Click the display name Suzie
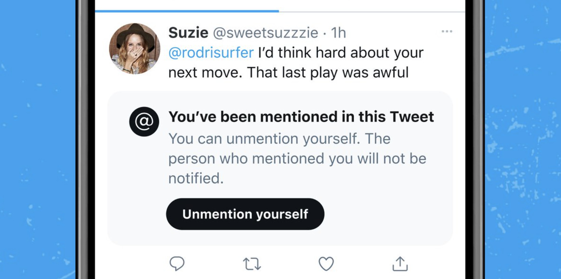Viewport: 561px width, 279px height. [x=188, y=33]
